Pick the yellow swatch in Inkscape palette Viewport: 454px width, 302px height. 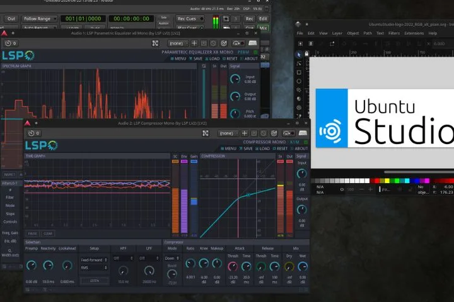click(387, 181)
